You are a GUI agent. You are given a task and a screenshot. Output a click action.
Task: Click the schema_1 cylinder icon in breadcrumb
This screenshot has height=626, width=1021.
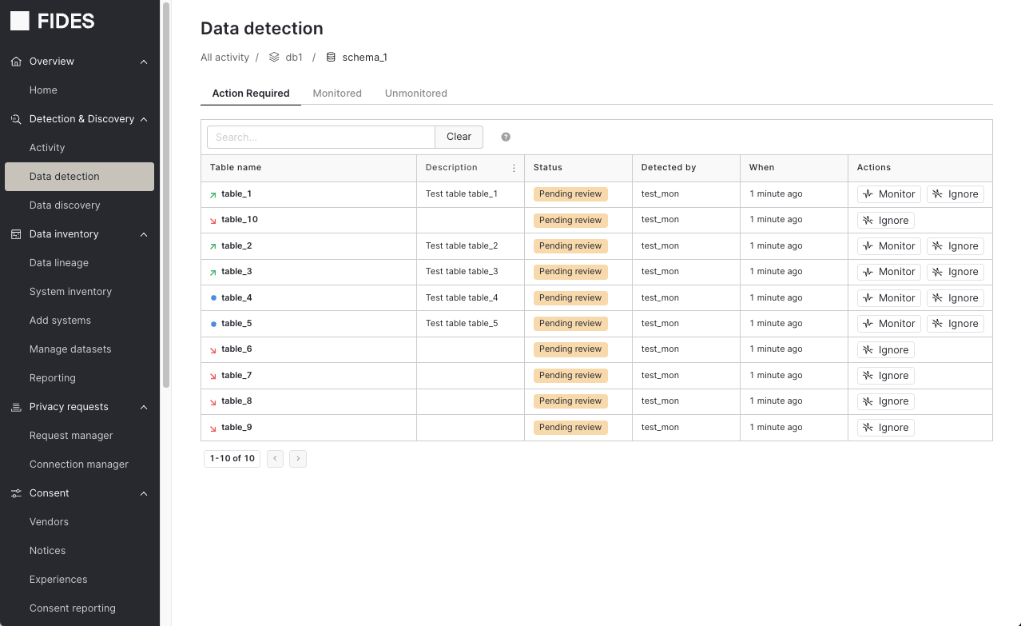click(x=331, y=58)
